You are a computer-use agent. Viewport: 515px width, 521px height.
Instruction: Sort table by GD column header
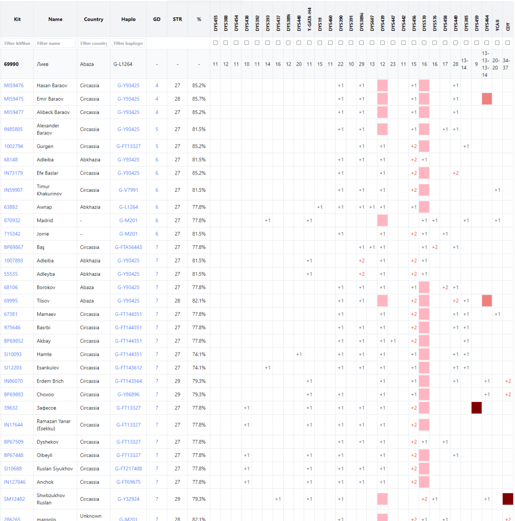coord(157,19)
